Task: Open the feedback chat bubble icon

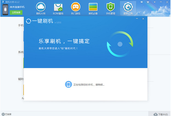Action: (142, 2)
